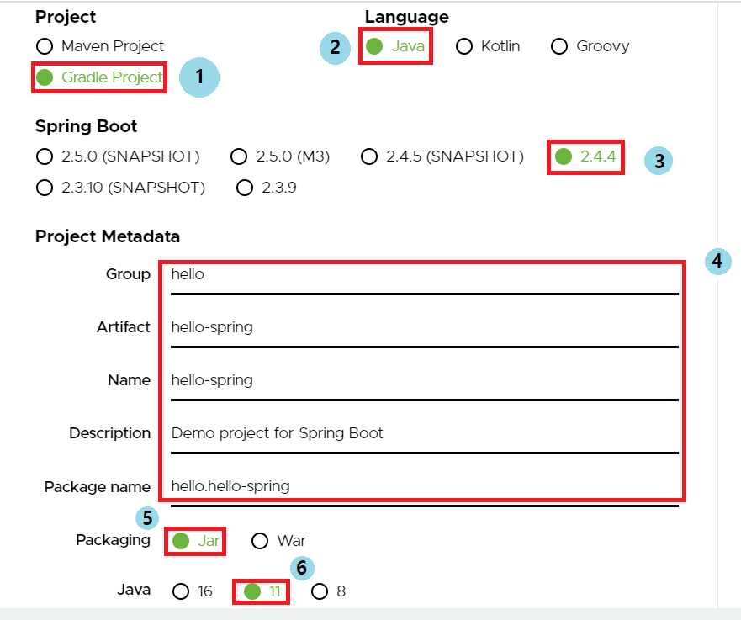Image resolution: width=741 pixels, height=620 pixels.
Task: Click the Project heading
Action: (x=66, y=17)
